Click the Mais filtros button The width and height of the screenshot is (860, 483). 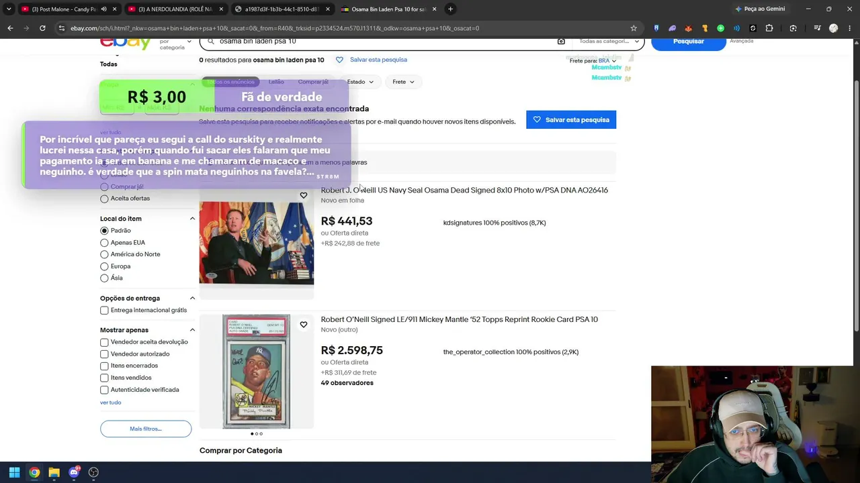pyautogui.click(x=146, y=429)
